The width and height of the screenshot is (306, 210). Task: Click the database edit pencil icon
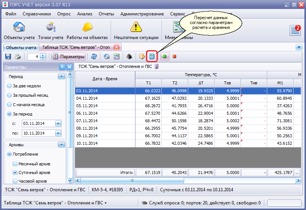click(x=142, y=57)
